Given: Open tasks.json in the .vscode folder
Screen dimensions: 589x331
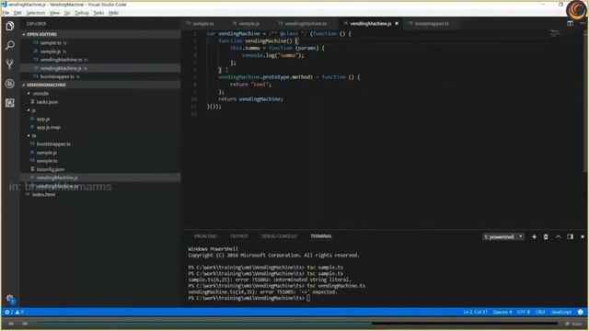Looking at the screenshot, I should click(x=47, y=102).
